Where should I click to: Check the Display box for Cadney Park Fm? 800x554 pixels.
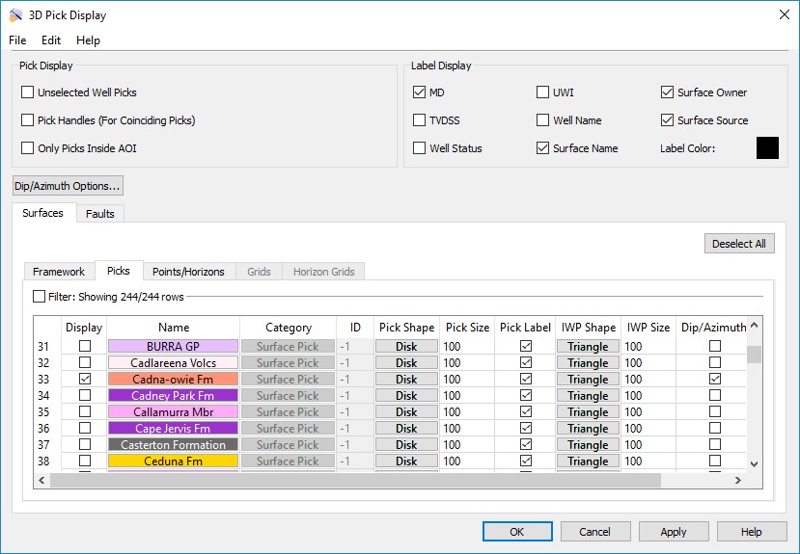click(x=85, y=396)
